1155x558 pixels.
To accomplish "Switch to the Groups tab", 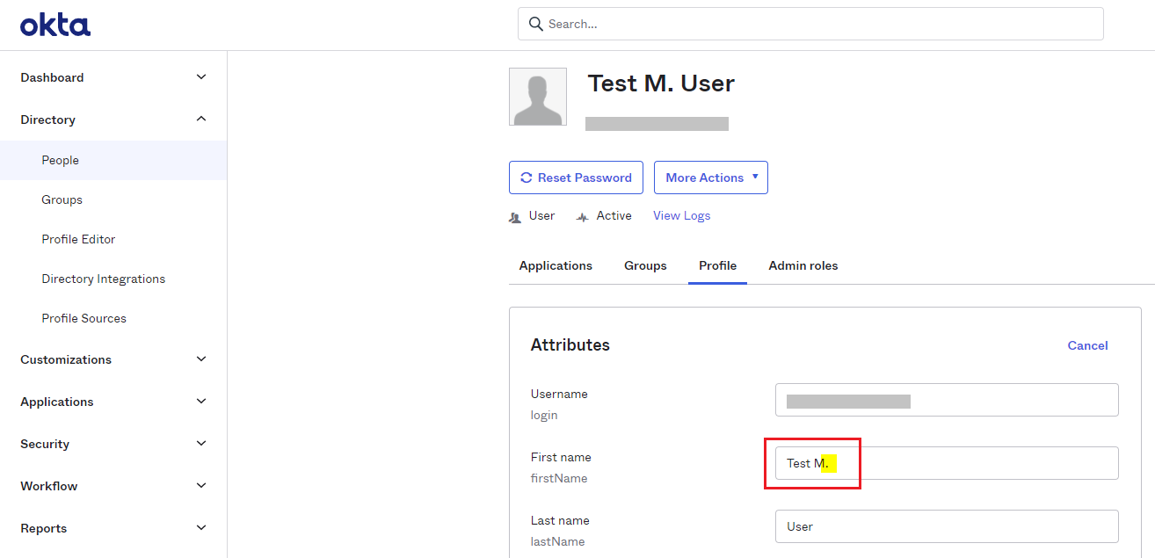I will click(x=645, y=265).
